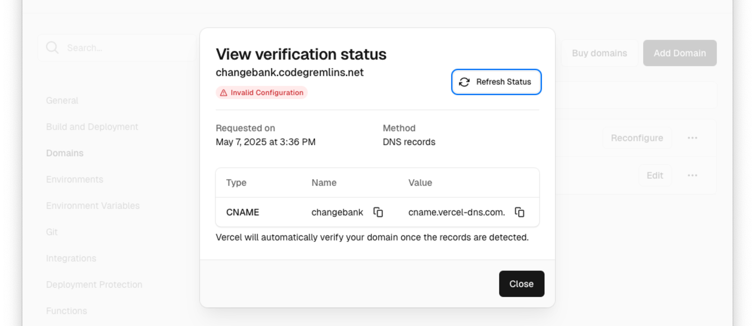Close the verification status dialog
Viewport: 755px width, 326px height.
[x=521, y=284]
